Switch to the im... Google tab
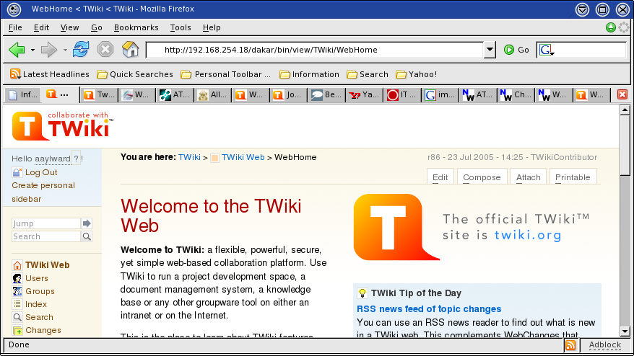The image size is (634, 356). pos(440,95)
